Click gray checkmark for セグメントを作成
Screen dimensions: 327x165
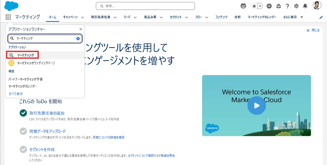click(x=23, y=149)
